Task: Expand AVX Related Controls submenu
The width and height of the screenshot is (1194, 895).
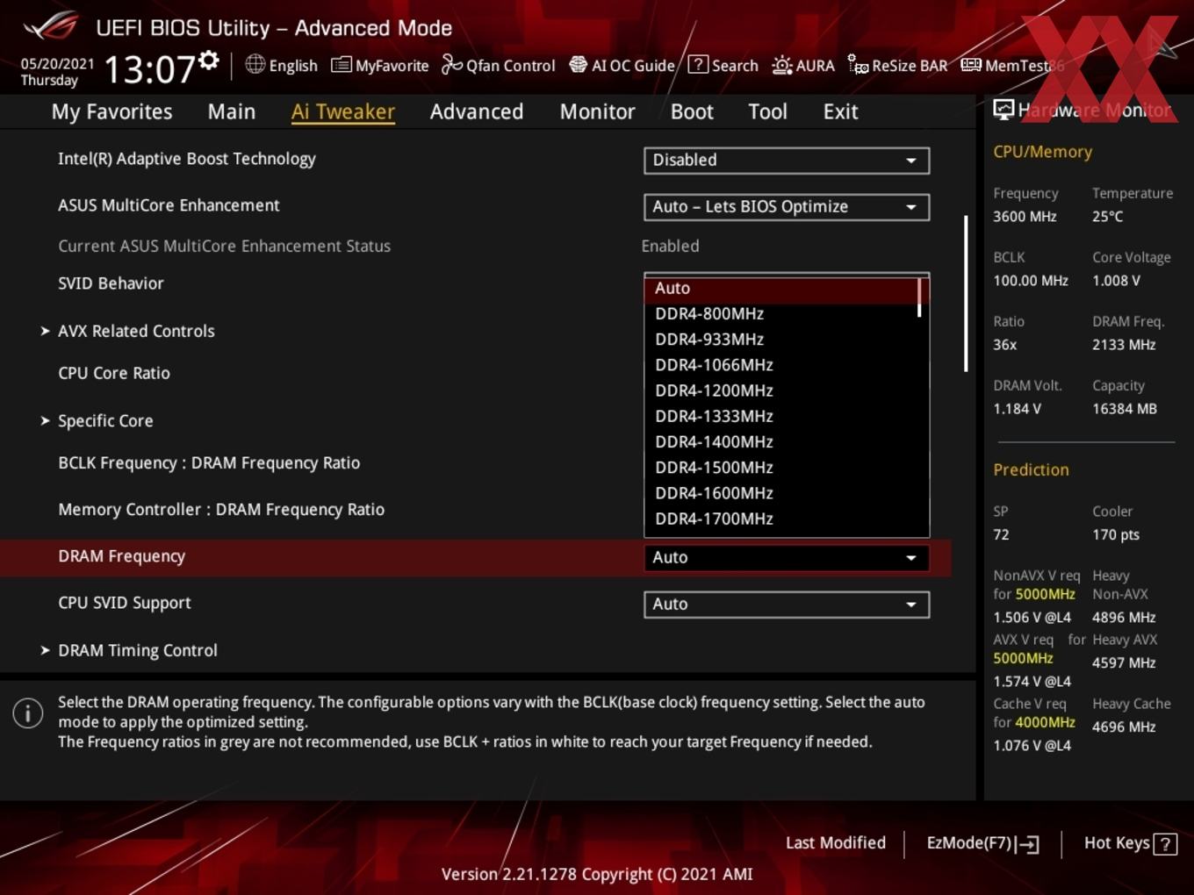Action: (136, 332)
